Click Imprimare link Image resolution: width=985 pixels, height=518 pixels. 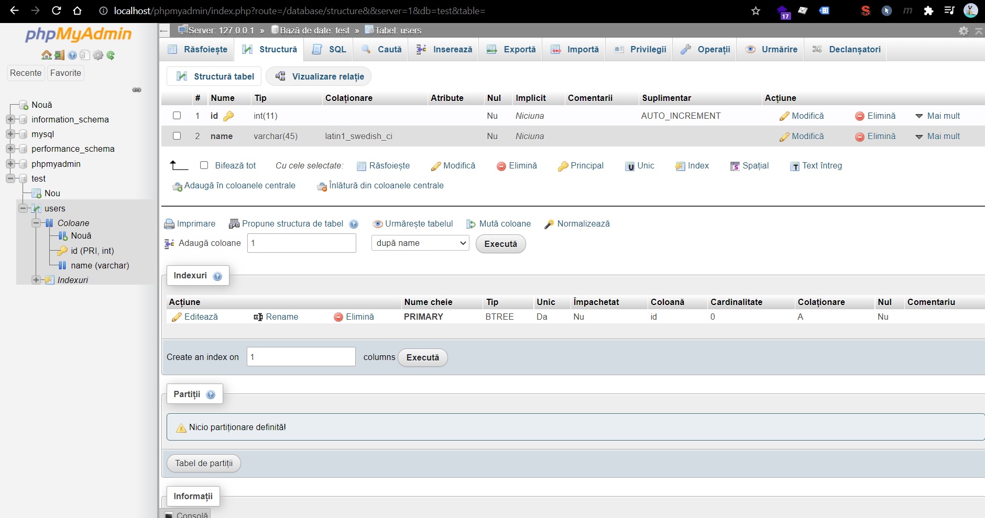pyautogui.click(x=190, y=224)
